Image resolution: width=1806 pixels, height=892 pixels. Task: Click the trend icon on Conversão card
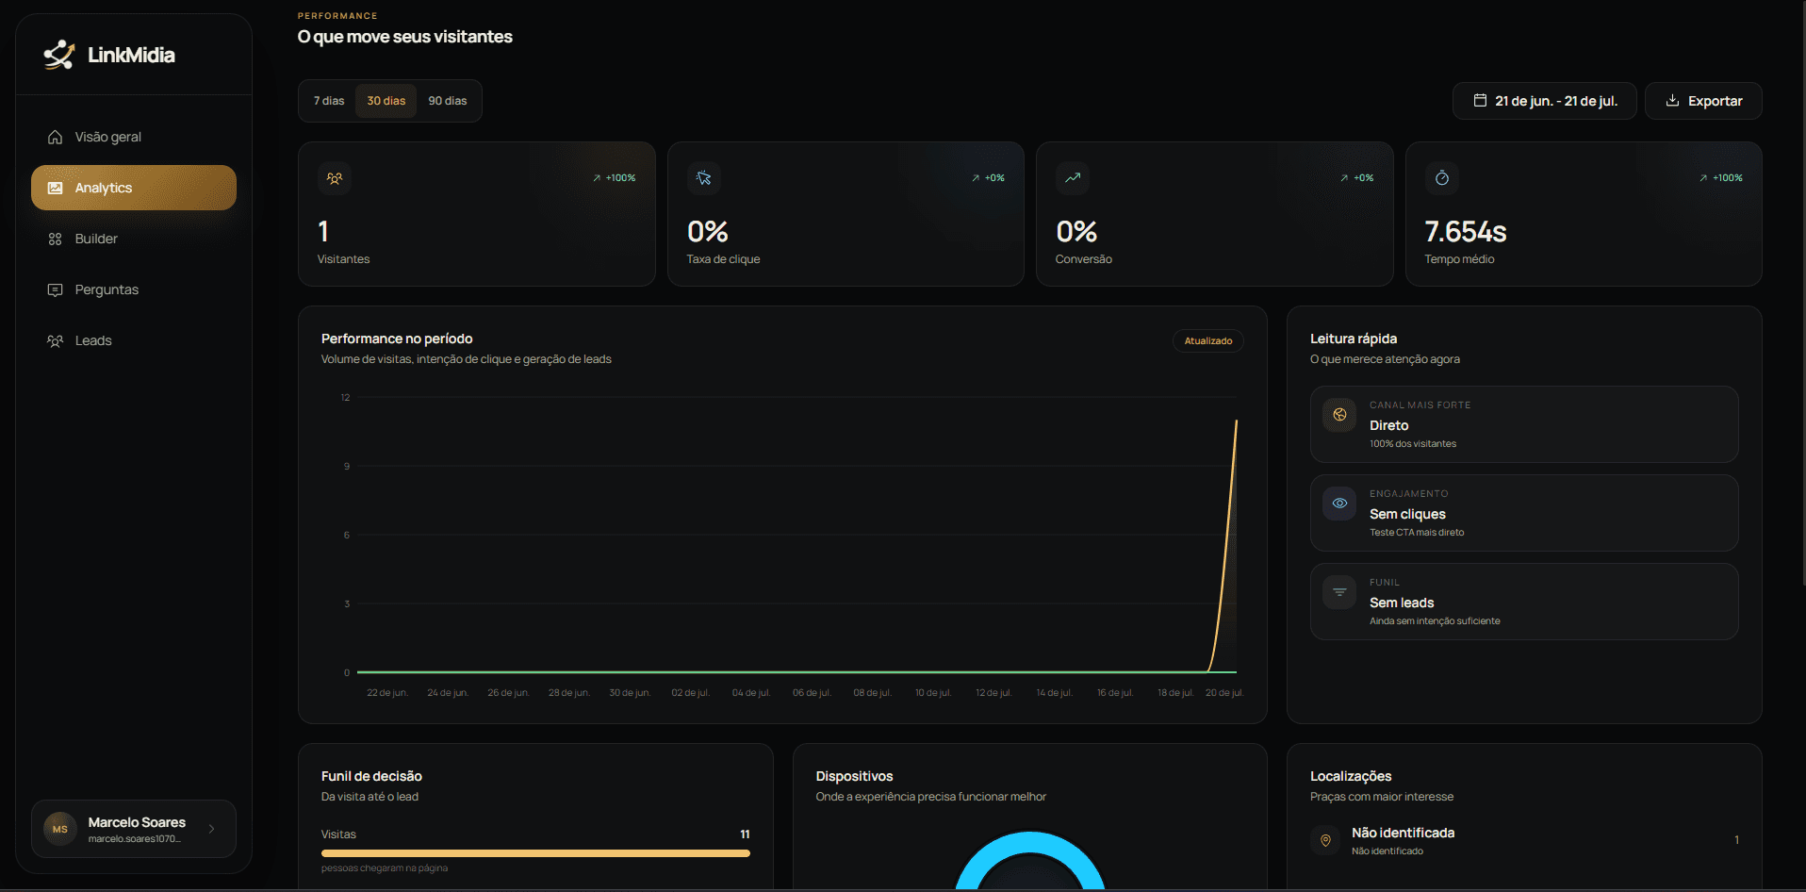(x=1073, y=177)
